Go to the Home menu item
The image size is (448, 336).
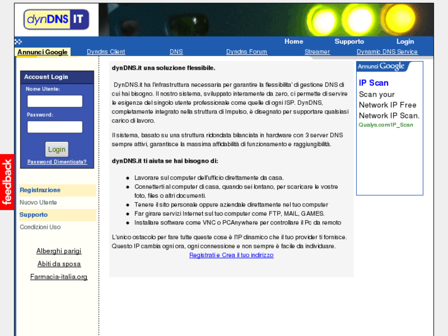294,41
